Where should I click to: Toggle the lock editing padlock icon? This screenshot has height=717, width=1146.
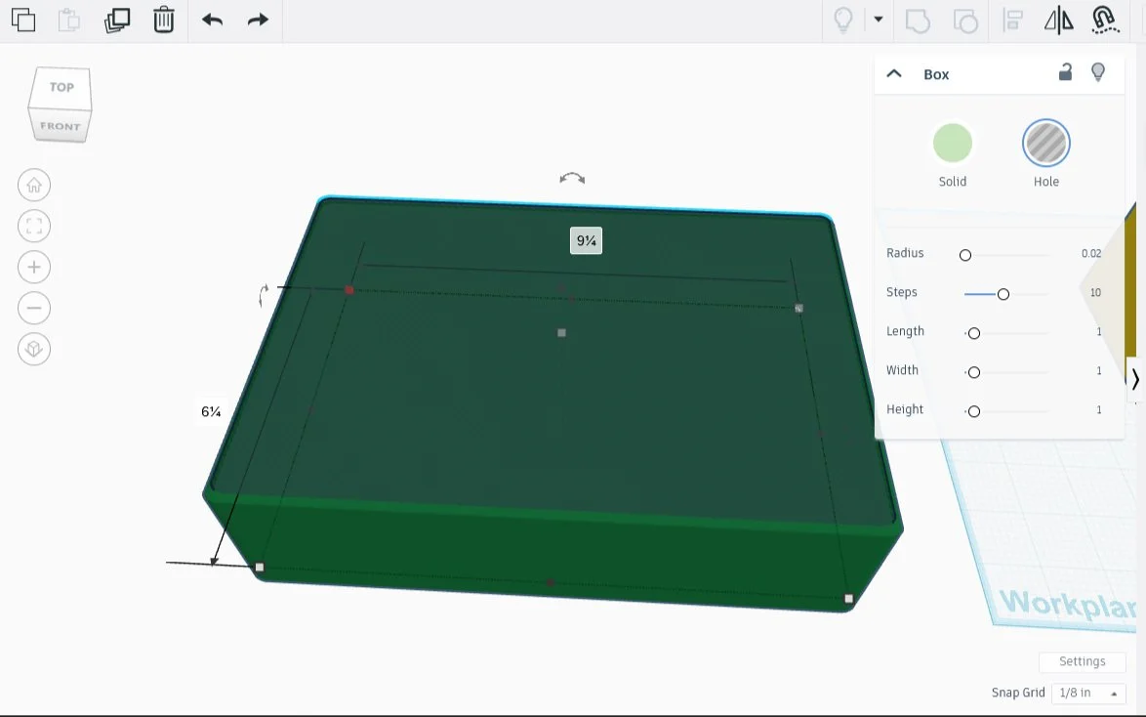(x=1066, y=71)
